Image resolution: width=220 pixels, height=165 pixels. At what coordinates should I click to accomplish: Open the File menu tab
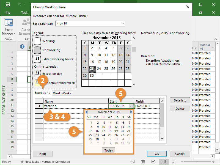coord(8,13)
